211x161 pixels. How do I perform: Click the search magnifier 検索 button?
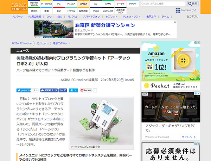coord(202,3)
